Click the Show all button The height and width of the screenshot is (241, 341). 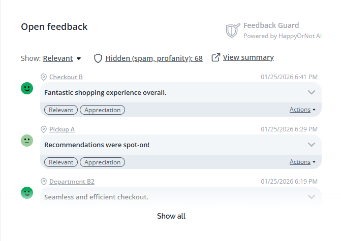pyautogui.click(x=171, y=216)
